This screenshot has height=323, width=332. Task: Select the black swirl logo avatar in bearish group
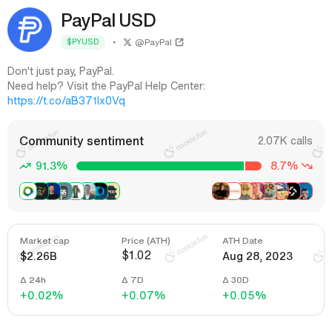293,191
